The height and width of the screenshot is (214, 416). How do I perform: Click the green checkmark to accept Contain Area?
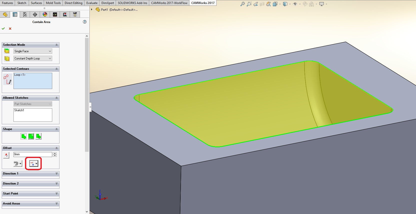(x=3, y=28)
